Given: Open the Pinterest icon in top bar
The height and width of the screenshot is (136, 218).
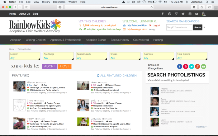Looking at the screenshot, I should click(169, 14).
